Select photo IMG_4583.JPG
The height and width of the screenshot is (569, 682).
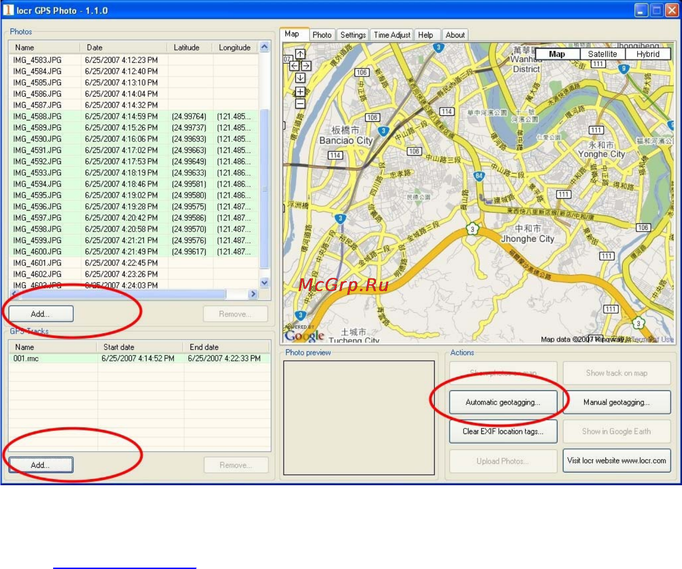tap(134, 60)
